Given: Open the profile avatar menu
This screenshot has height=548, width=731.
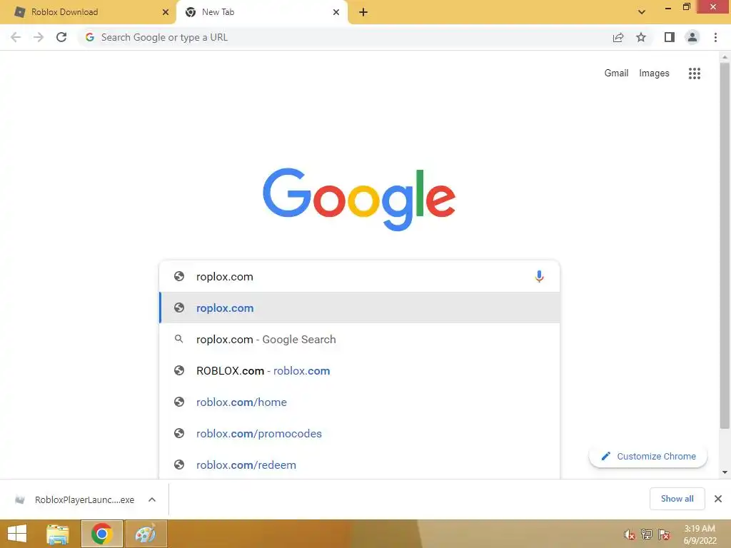Looking at the screenshot, I should pos(692,37).
